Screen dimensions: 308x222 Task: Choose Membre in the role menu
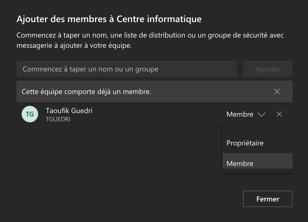pyautogui.click(x=240, y=163)
